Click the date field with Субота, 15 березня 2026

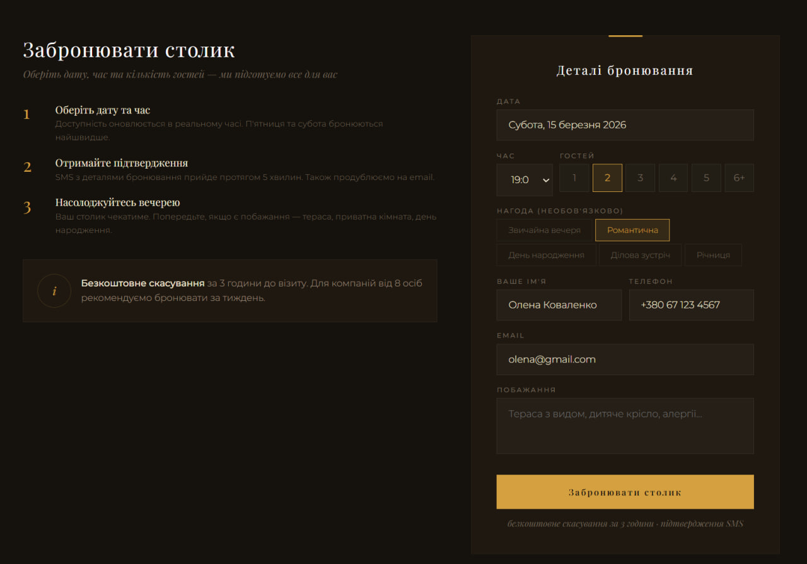625,125
